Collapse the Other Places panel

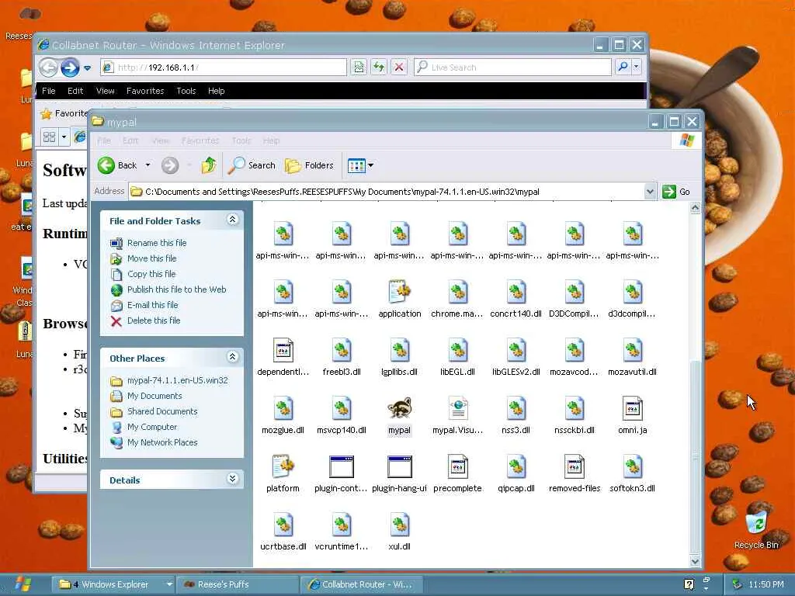pyautogui.click(x=232, y=357)
